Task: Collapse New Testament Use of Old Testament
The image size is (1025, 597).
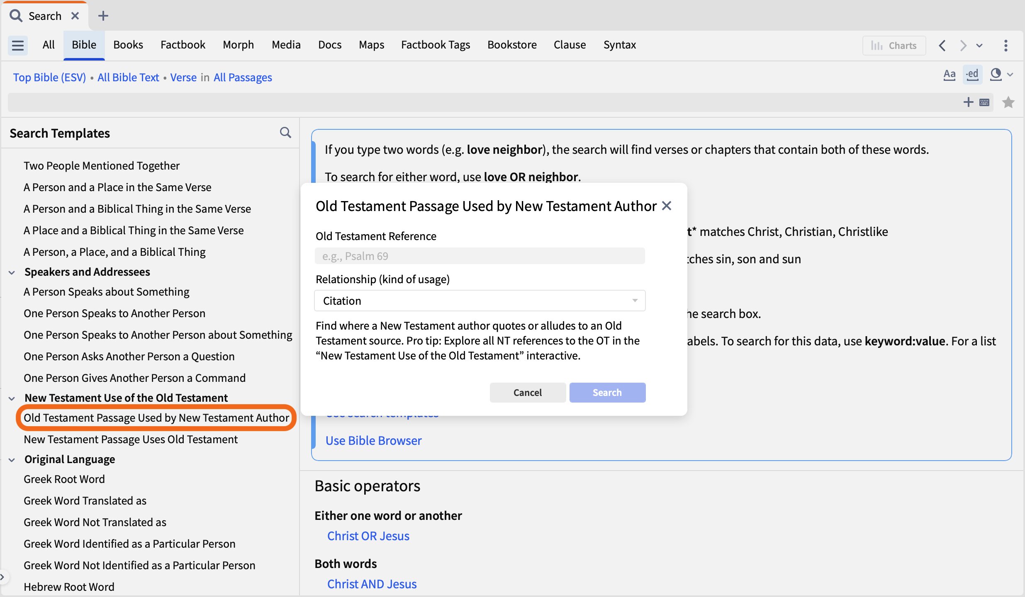Action: coord(12,398)
